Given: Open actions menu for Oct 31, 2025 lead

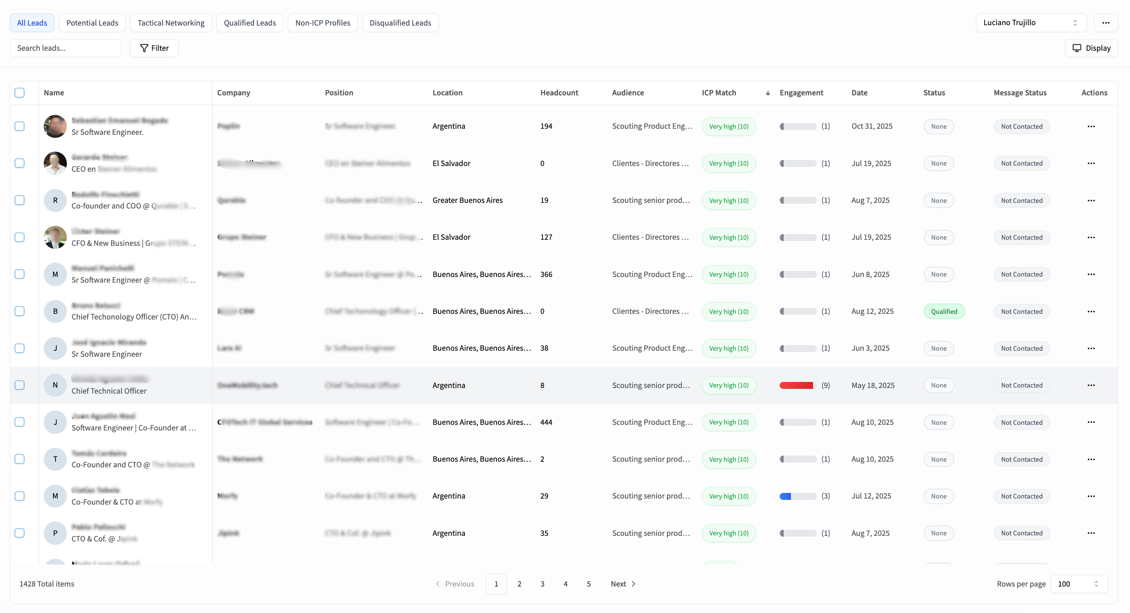Looking at the screenshot, I should pos(1091,126).
